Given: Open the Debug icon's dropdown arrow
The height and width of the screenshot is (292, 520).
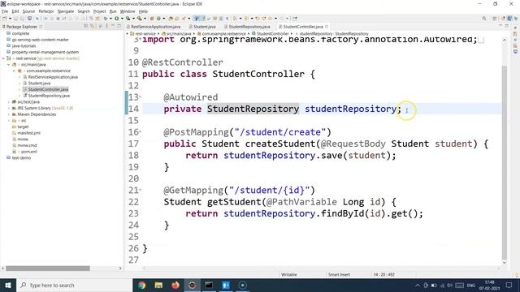Looking at the screenshot, I should coord(110,19).
